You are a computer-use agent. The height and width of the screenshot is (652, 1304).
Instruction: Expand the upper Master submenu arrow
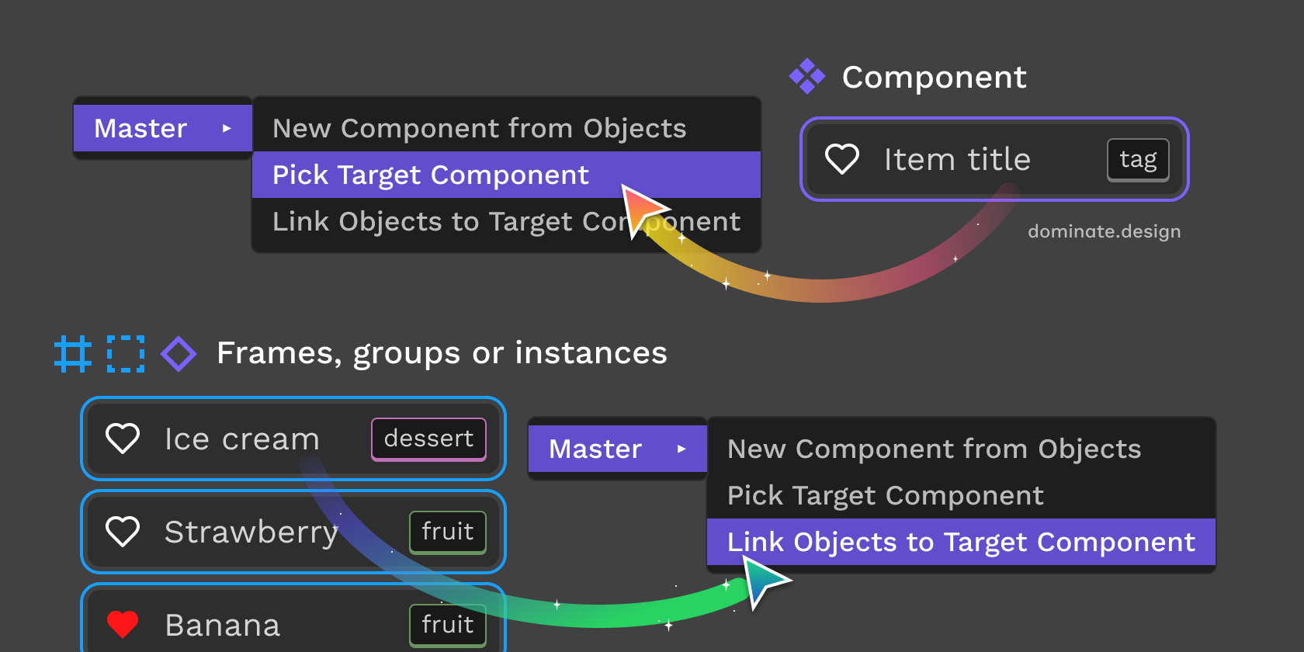point(227,128)
